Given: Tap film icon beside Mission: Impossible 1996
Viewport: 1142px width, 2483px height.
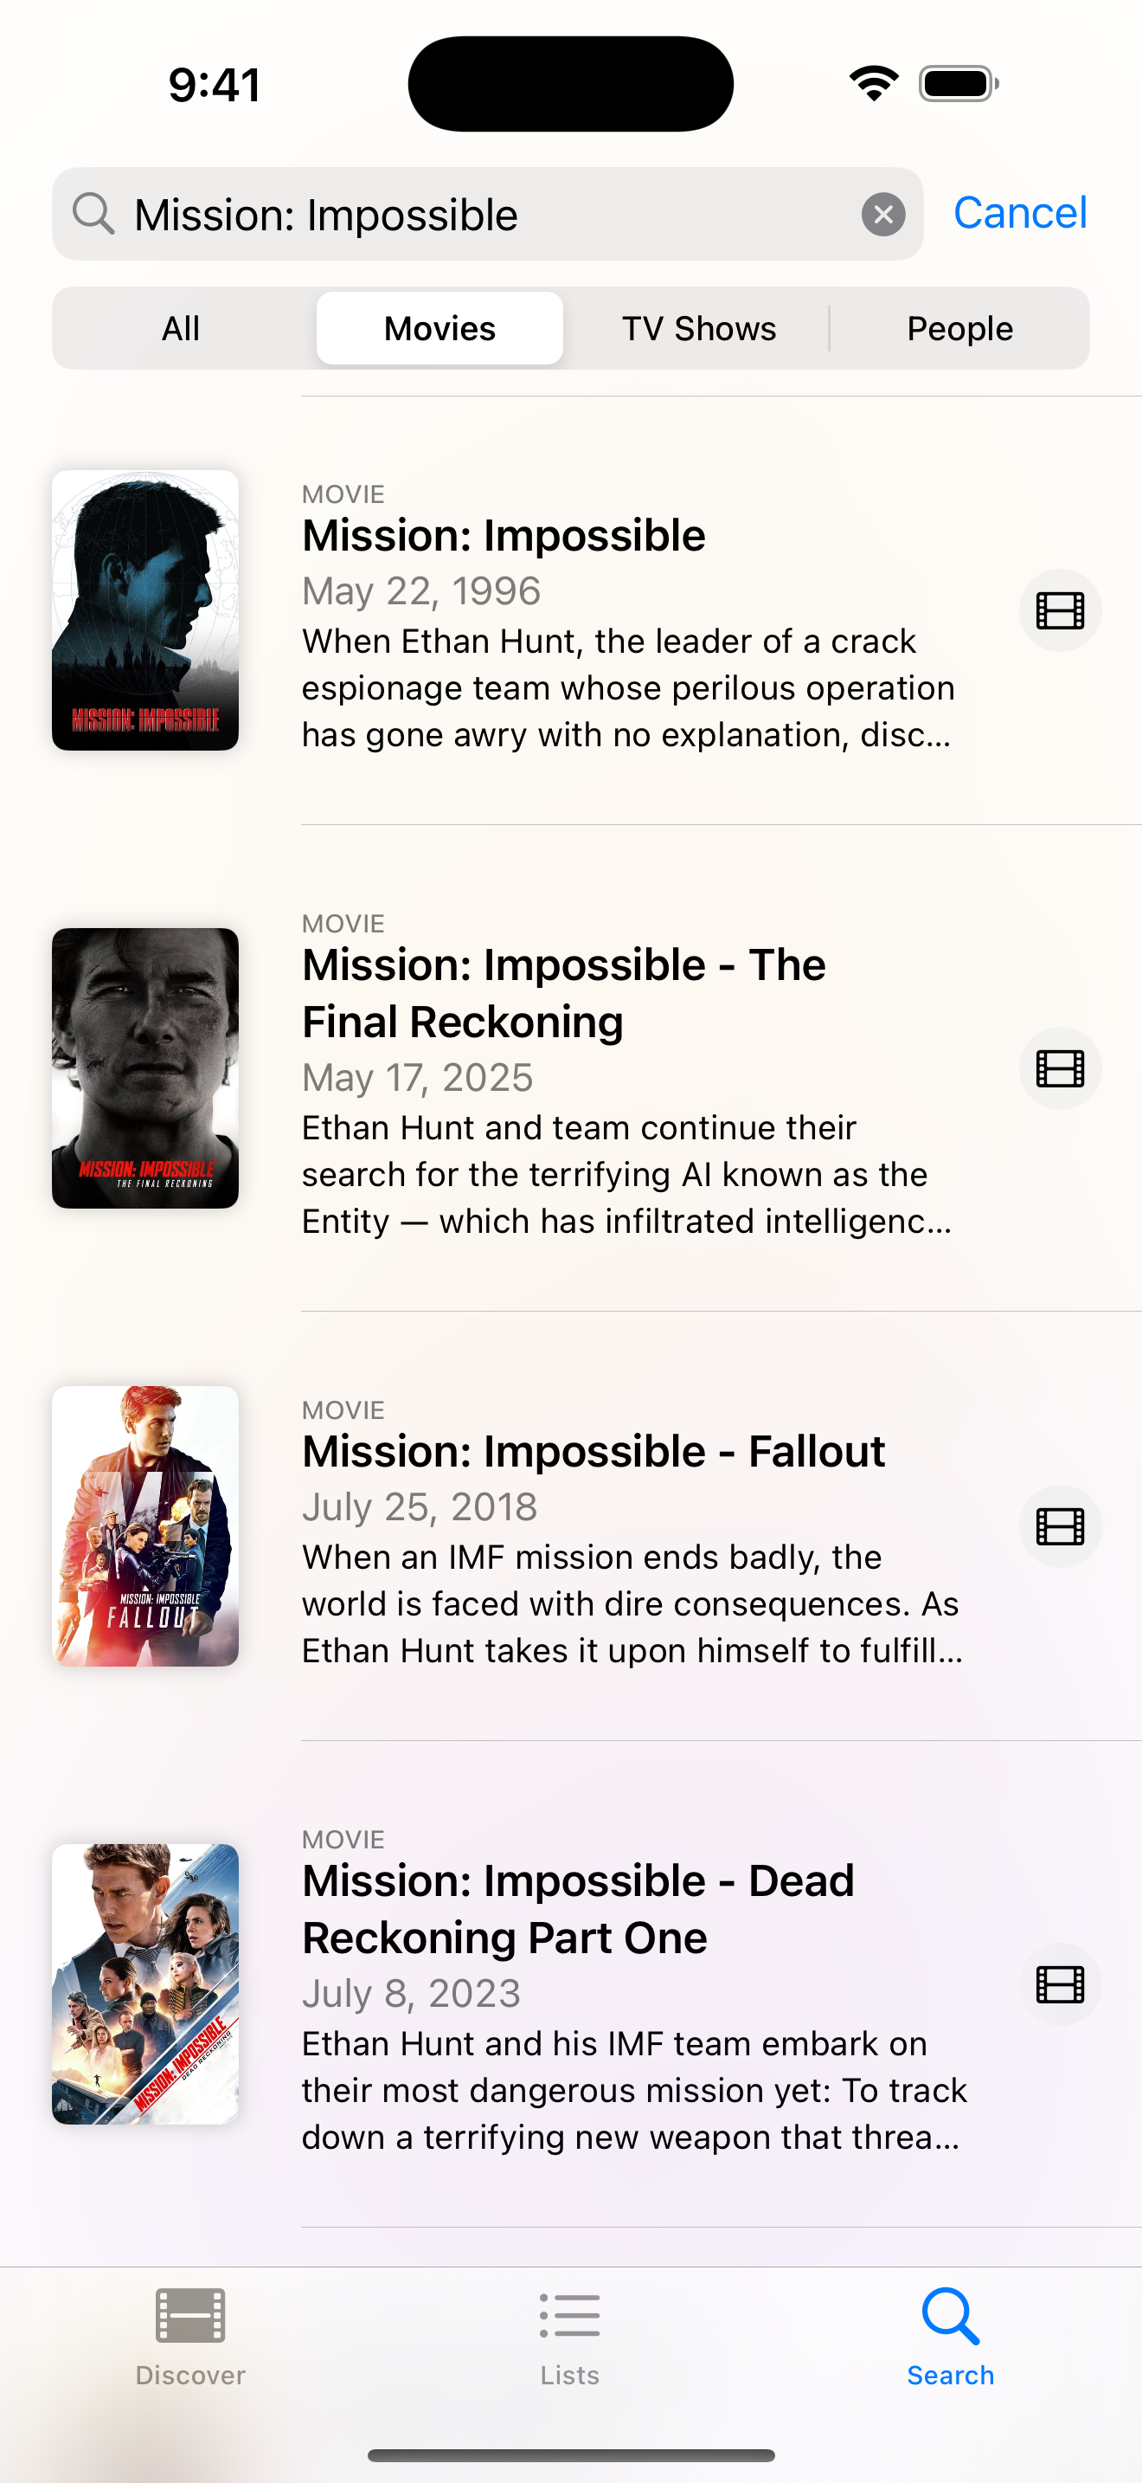Looking at the screenshot, I should pos(1060,610).
